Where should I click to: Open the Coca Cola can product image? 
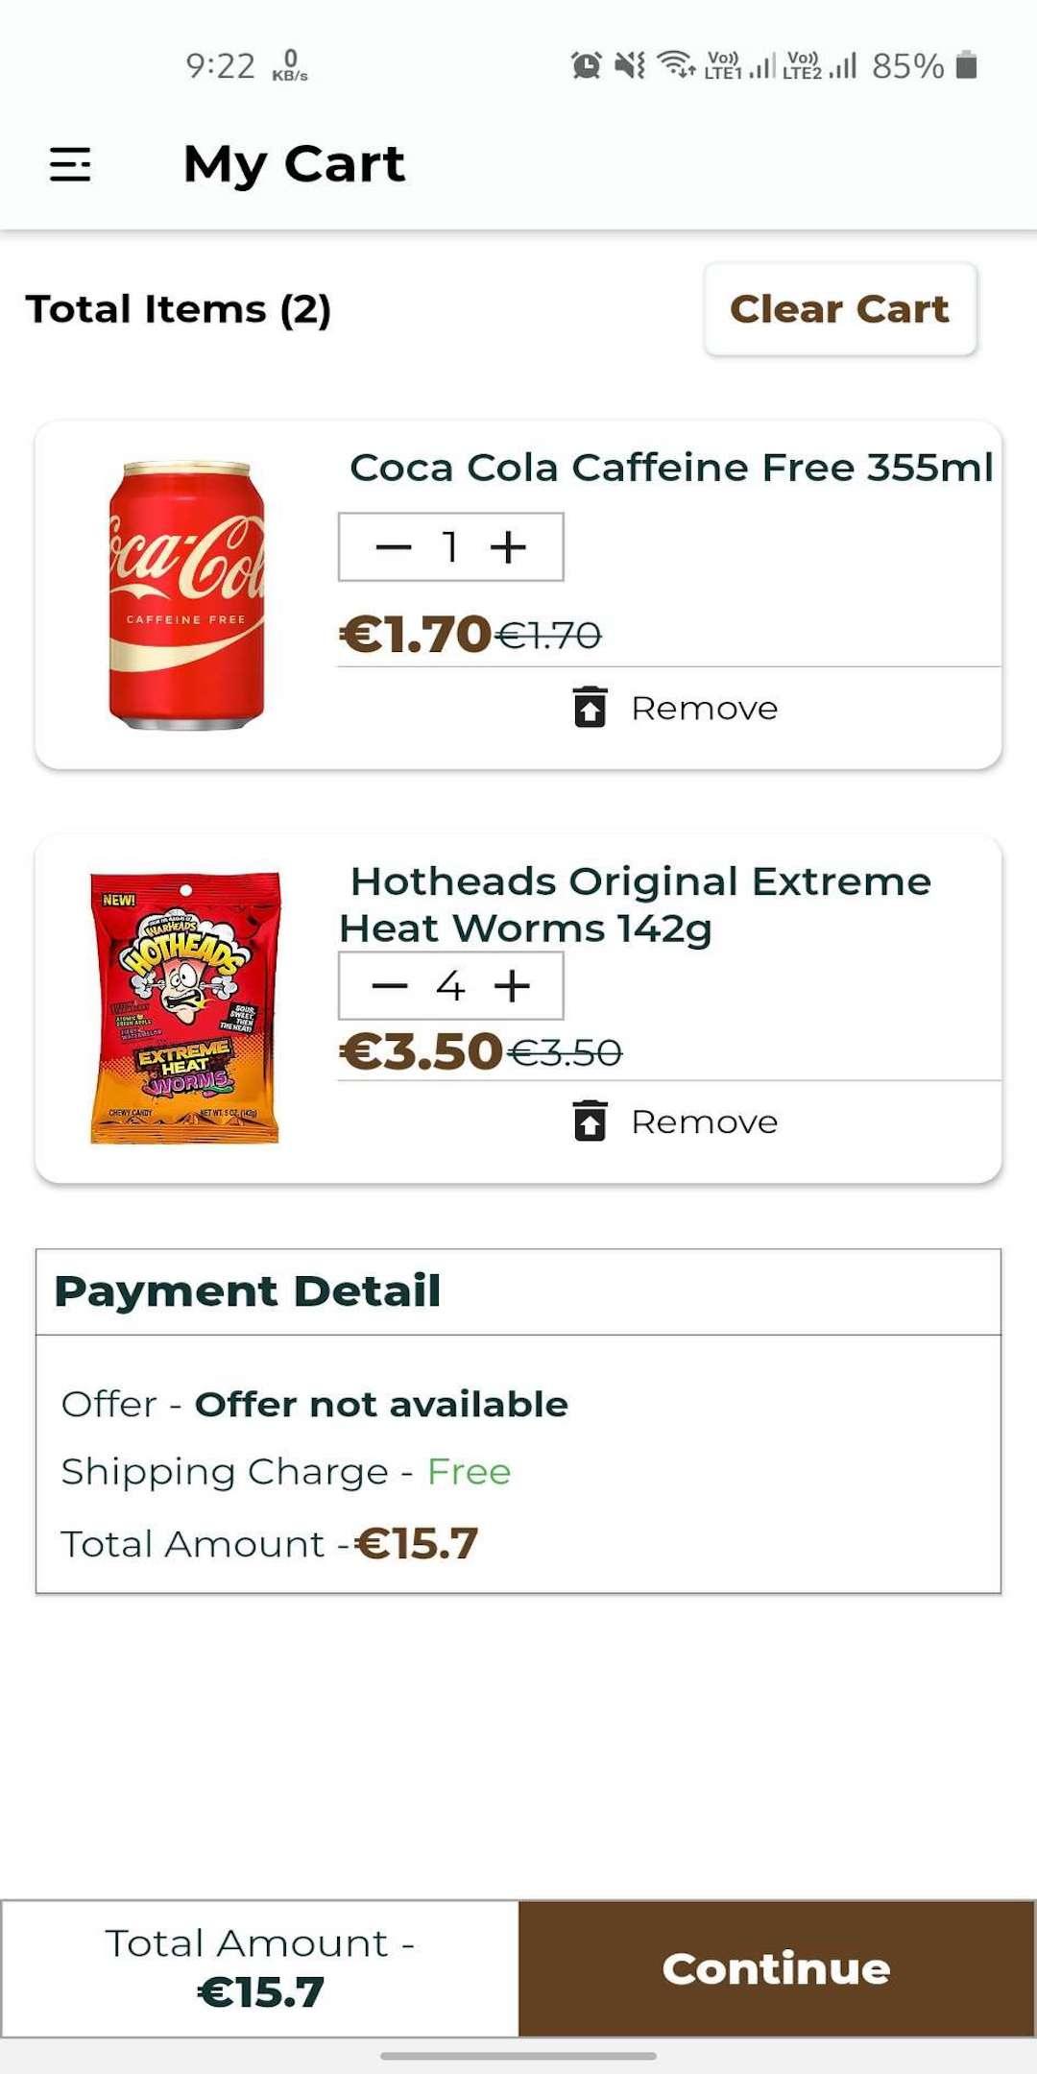(186, 595)
